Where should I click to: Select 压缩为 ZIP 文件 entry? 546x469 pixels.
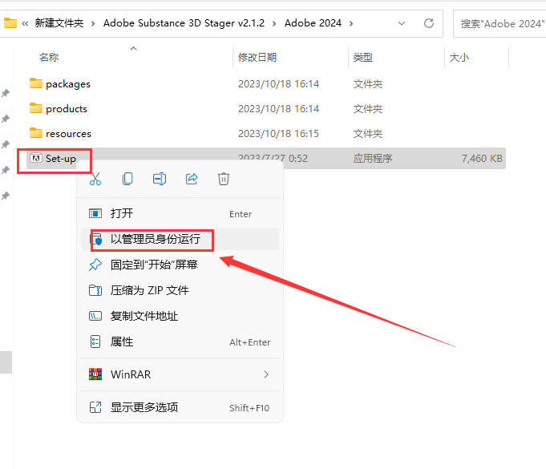point(180,290)
